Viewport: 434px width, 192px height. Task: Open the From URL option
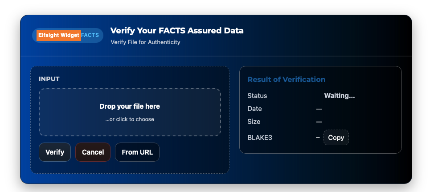(x=137, y=152)
